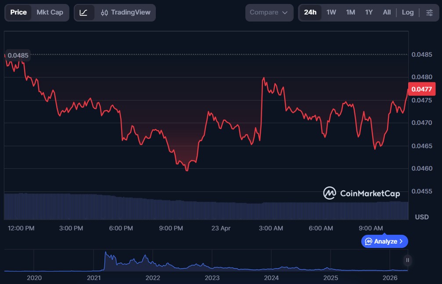
Task: Click the pause handle on range navigator
Action: pos(407,260)
